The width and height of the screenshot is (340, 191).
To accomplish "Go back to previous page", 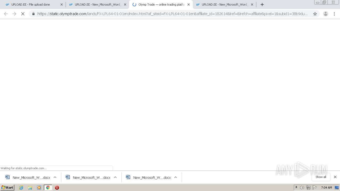I will [x=6, y=14].
